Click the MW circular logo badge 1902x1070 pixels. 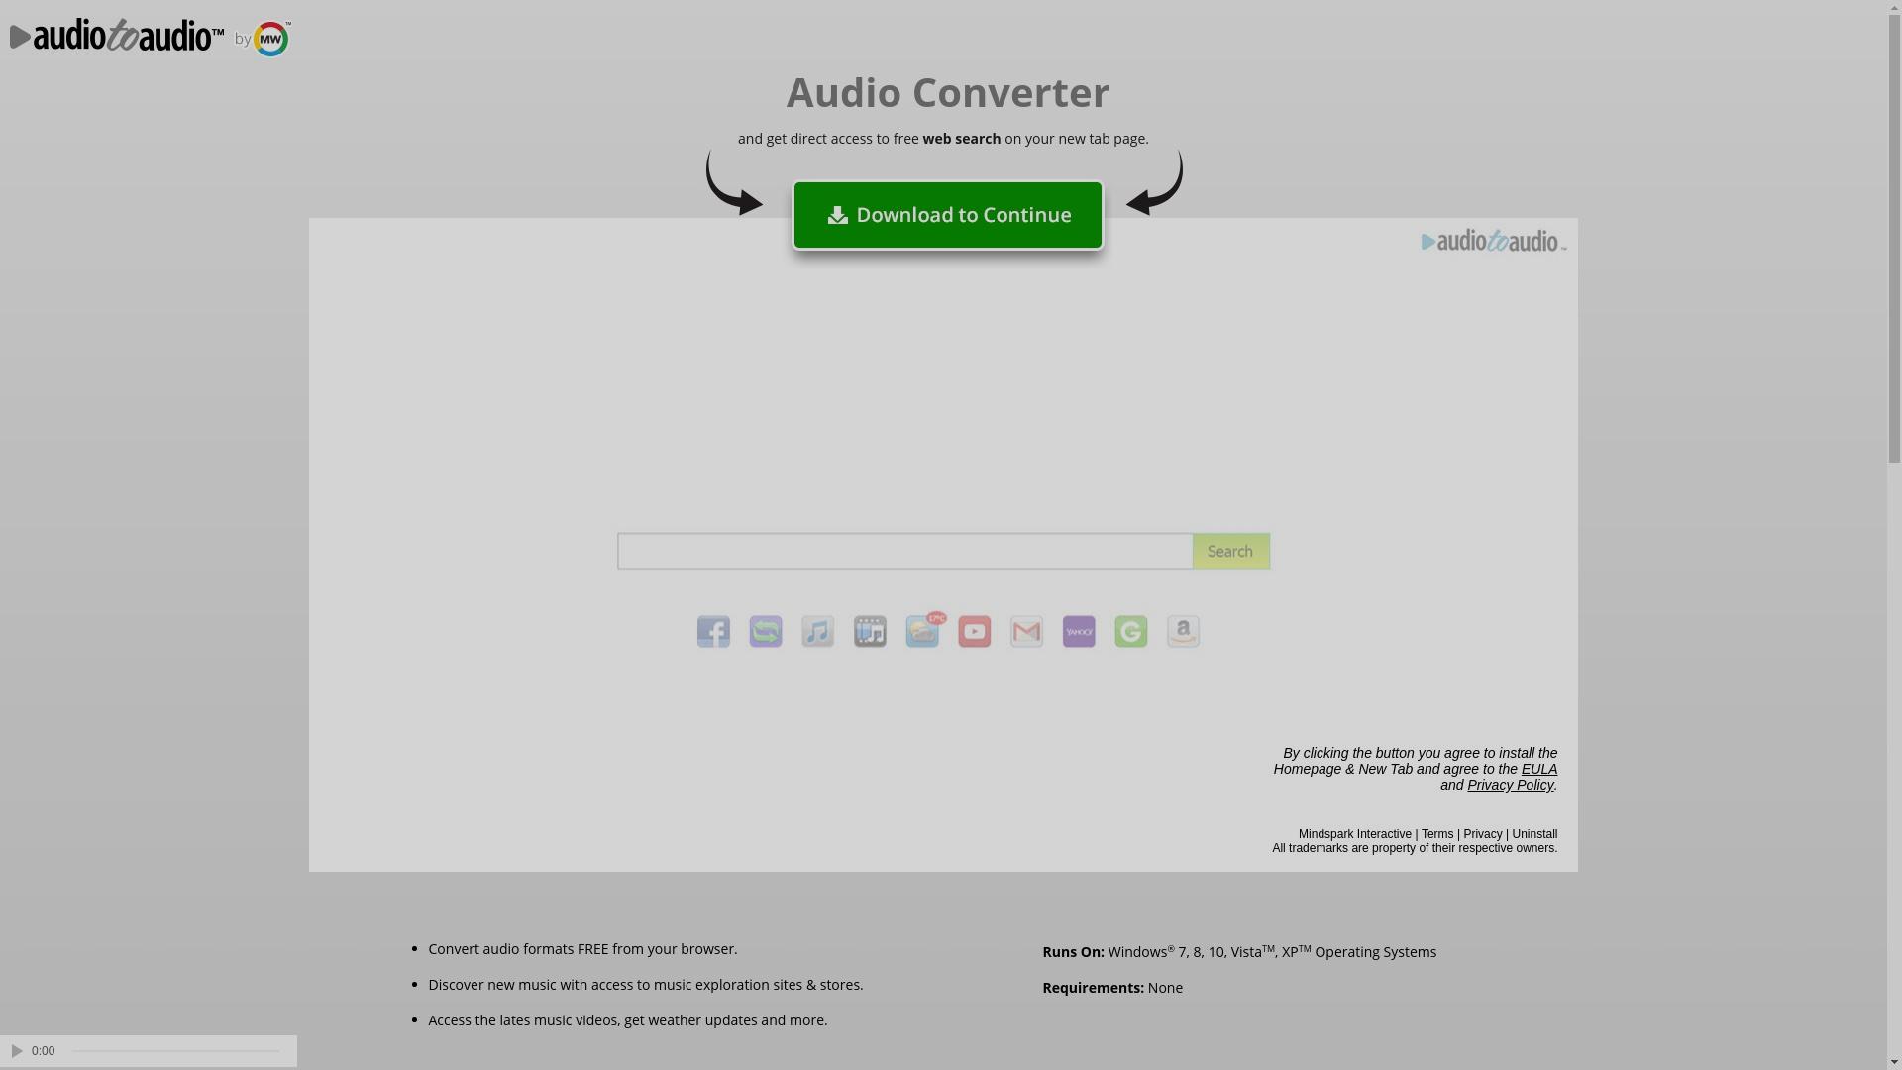point(271,39)
